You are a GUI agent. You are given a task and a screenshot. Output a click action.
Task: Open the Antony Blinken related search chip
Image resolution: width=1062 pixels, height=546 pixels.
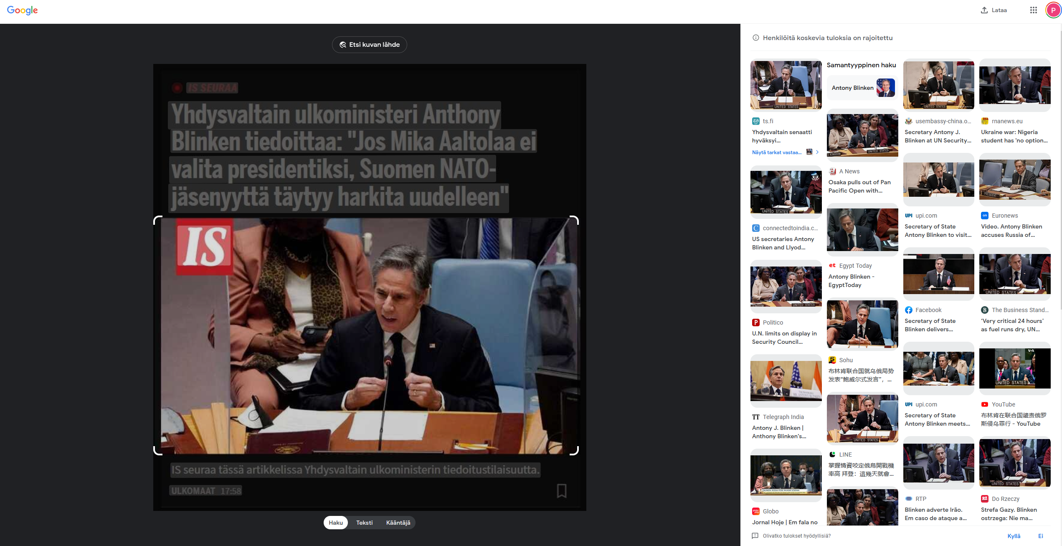pos(862,88)
